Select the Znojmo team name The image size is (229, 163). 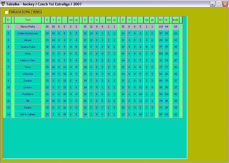[28, 81]
